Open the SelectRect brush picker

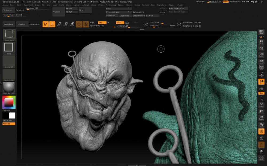pyautogui.click(x=9, y=35)
